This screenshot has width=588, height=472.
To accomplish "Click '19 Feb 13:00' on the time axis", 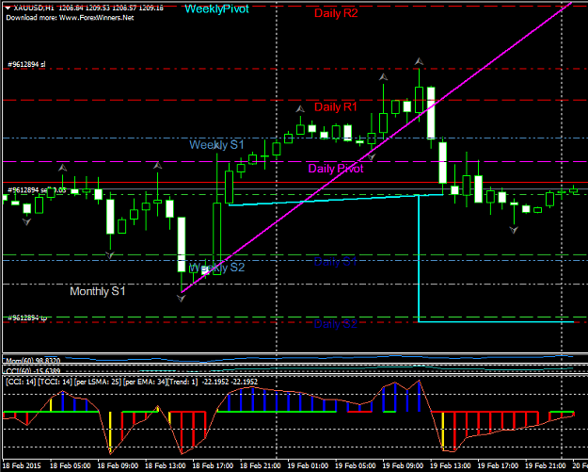I will click(x=452, y=466).
